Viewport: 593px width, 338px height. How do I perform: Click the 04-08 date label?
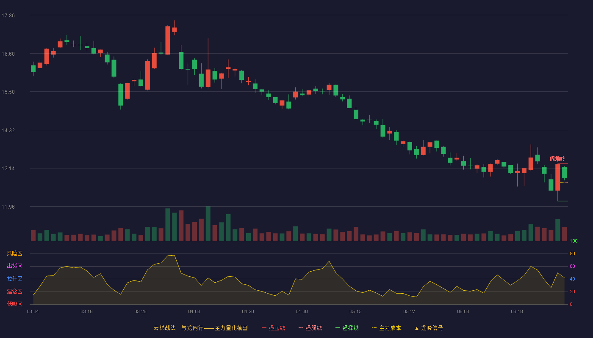point(194,311)
